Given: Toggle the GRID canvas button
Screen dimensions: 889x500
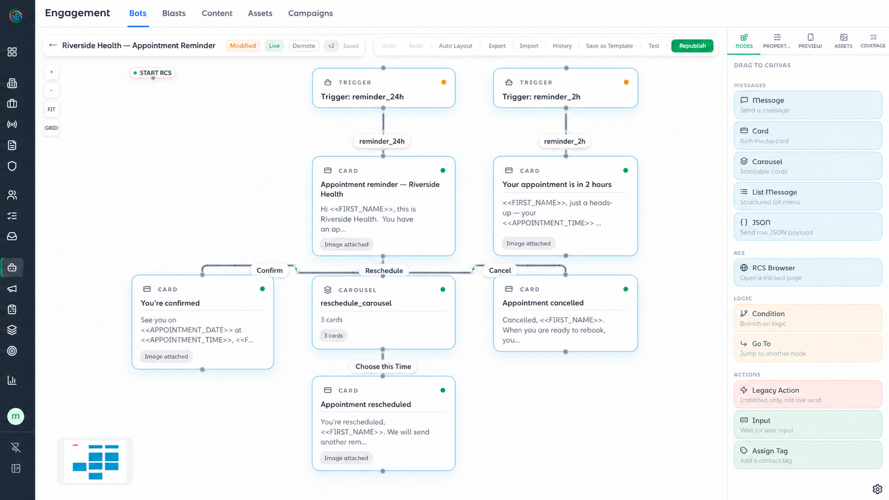Looking at the screenshot, I should coord(52,128).
